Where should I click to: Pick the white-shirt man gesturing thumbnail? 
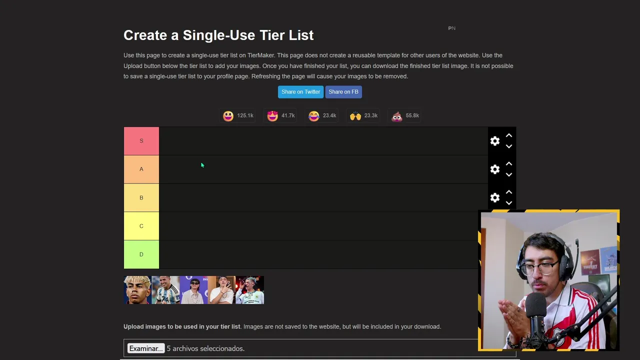(221, 290)
